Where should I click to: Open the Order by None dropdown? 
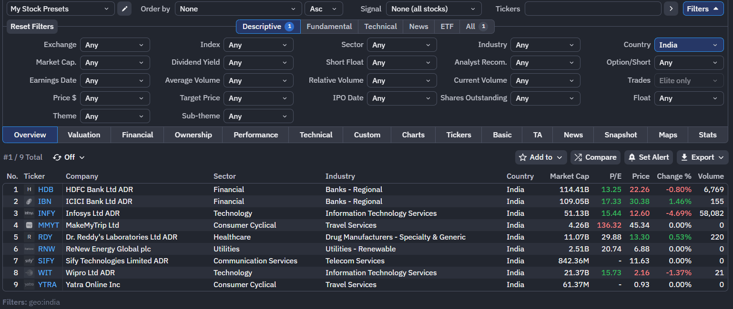click(238, 9)
